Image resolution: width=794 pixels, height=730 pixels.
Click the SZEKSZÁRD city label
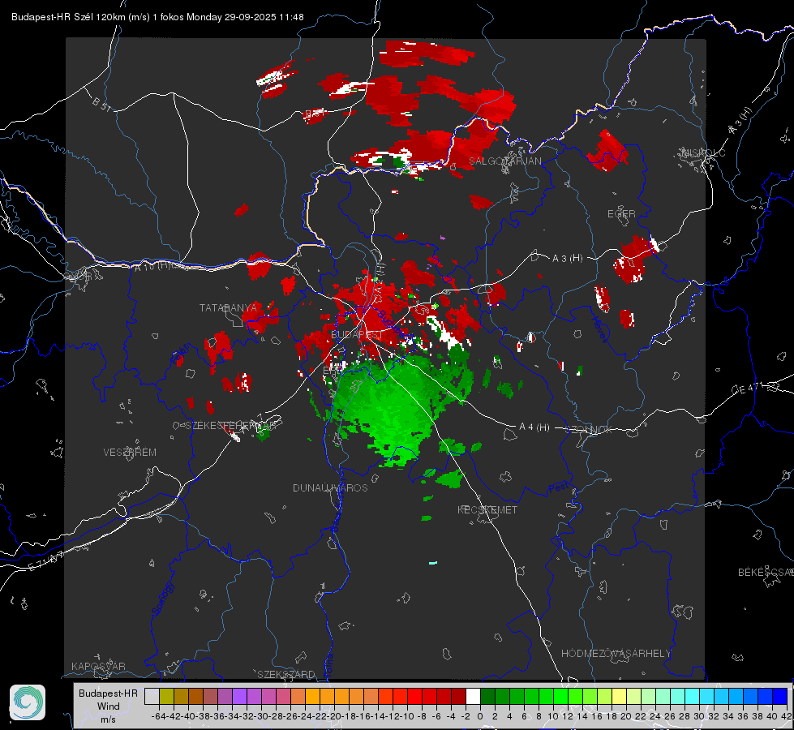tap(286, 674)
